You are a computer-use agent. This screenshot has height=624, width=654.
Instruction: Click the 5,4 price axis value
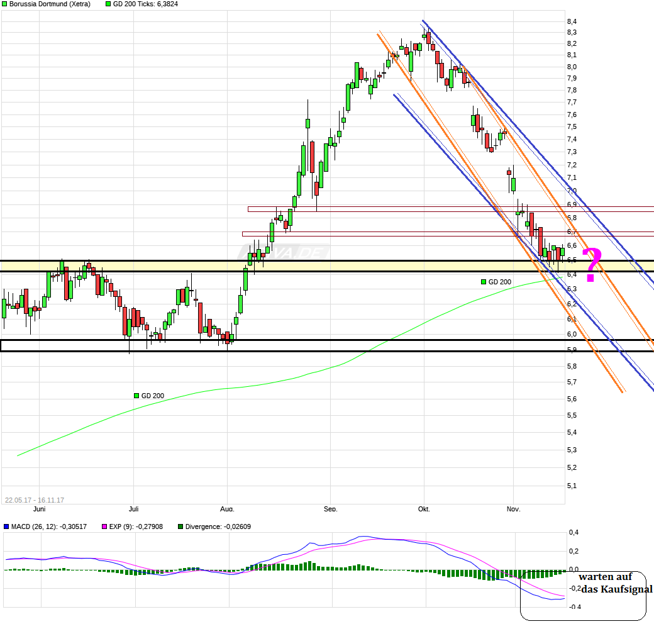pyautogui.click(x=572, y=433)
